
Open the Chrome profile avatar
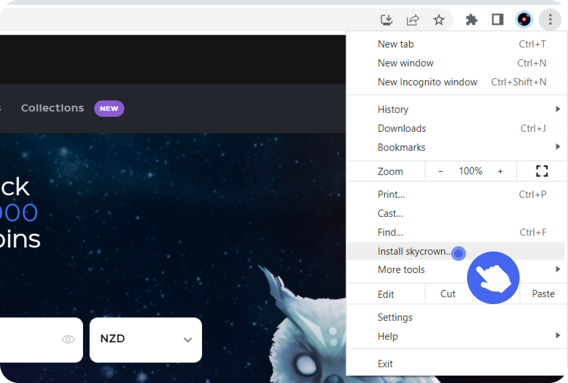point(524,19)
